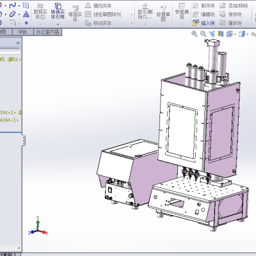Viewport: 256px width, 256px height.
Task: Select the Sketch Fillet tool
Action: click(x=12, y=22)
